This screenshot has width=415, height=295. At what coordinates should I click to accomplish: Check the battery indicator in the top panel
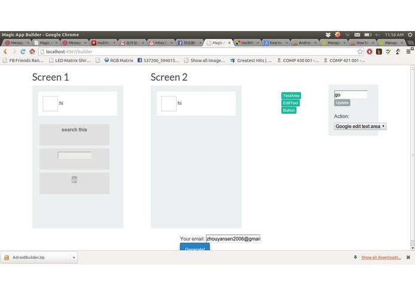pyautogui.click(x=367, y=35)
